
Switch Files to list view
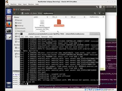coord(100,13)
